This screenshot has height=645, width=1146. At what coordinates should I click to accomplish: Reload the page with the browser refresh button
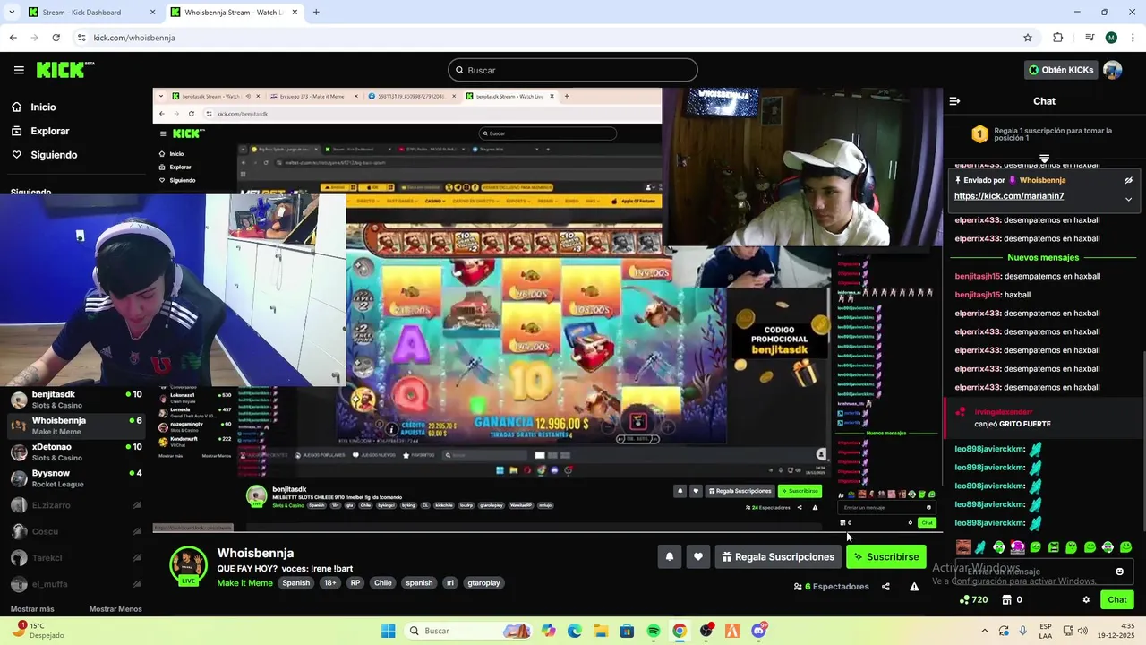56,38
